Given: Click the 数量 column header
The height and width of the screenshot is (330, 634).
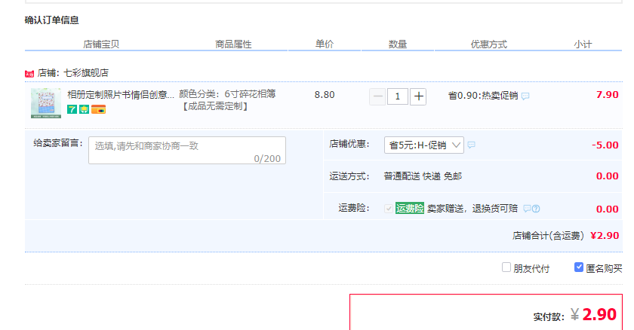Looking at the screenshot, I should pyautogui.click(x=398, y=44).
